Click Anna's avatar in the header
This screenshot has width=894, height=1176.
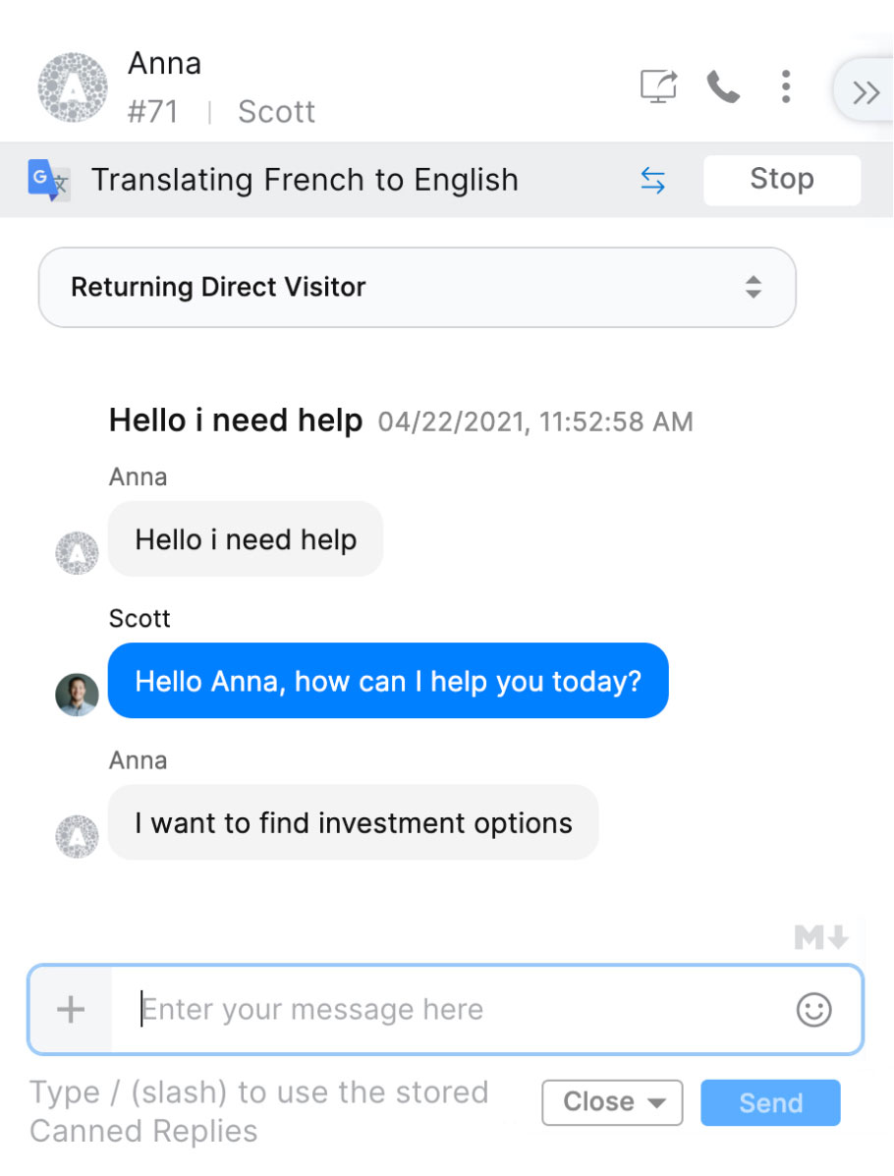pos(73,87)
